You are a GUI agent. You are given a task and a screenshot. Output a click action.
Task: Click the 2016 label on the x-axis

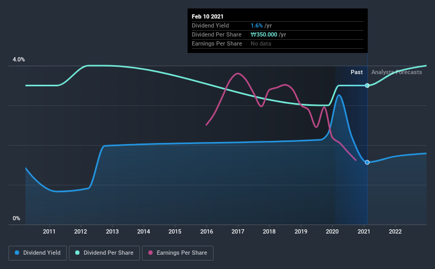coord(207,231)
